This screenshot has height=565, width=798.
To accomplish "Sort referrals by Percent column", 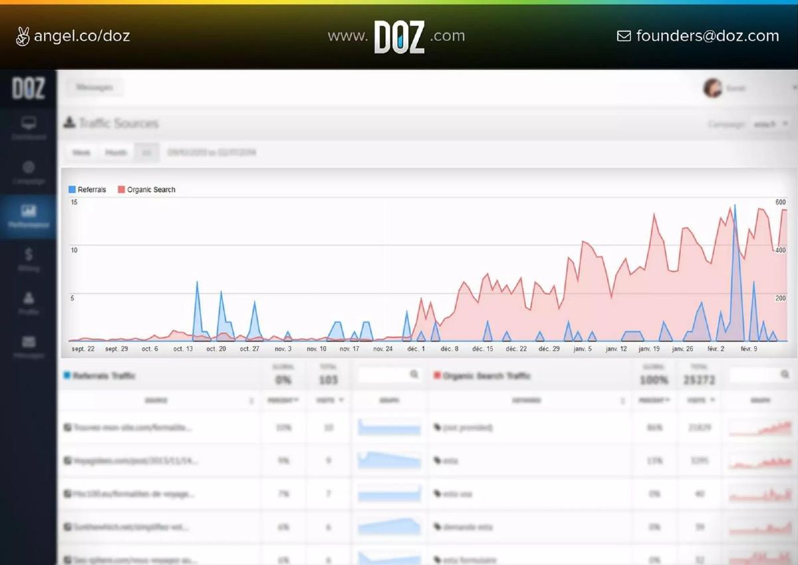I will tap(284, 401).
